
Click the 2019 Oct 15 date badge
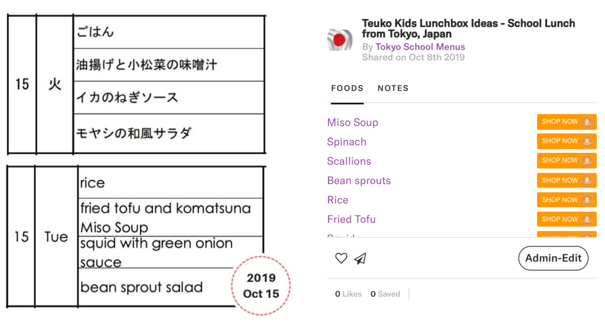point(261,286)
